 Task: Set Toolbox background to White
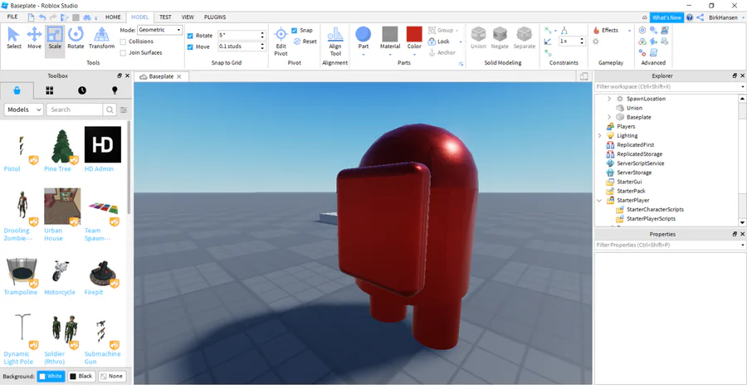click(51, 377)
